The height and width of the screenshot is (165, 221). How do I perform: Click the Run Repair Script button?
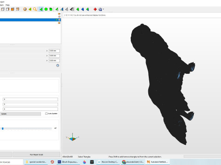tap(36, 154)
